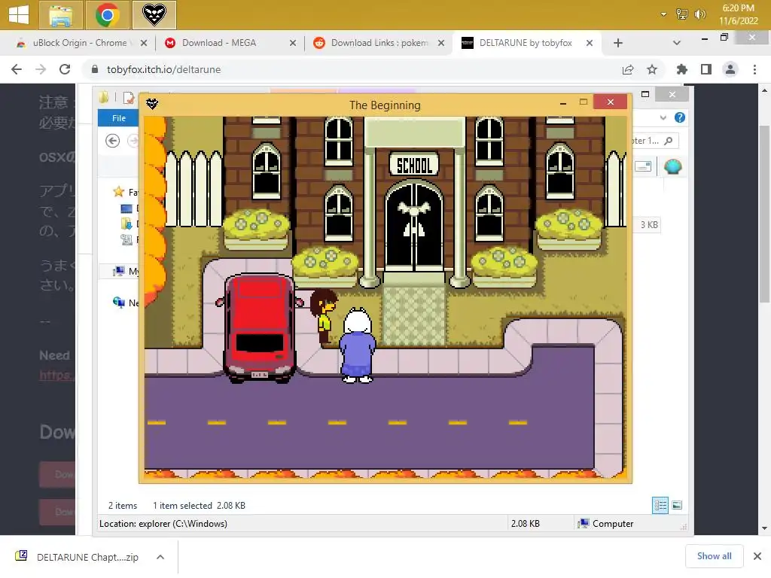
Task: Switch Explorer to details view
Action: (660, 505)
